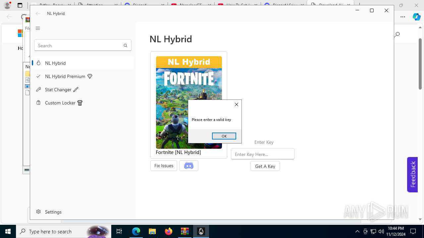Open the Discord link button
Viewport: 424px width, 238px height.
pyautogui.click(x=189, y=166)
